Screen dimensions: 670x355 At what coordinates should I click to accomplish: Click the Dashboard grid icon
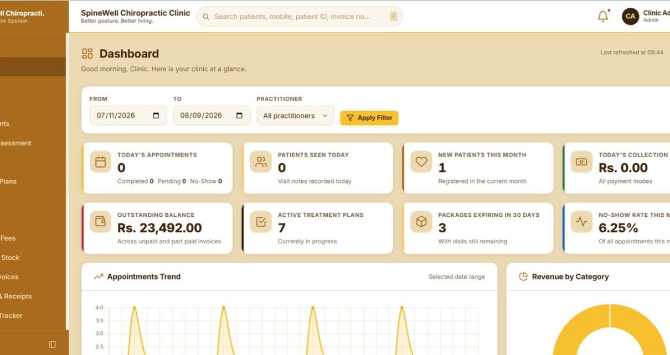click(x=87, y=54)
